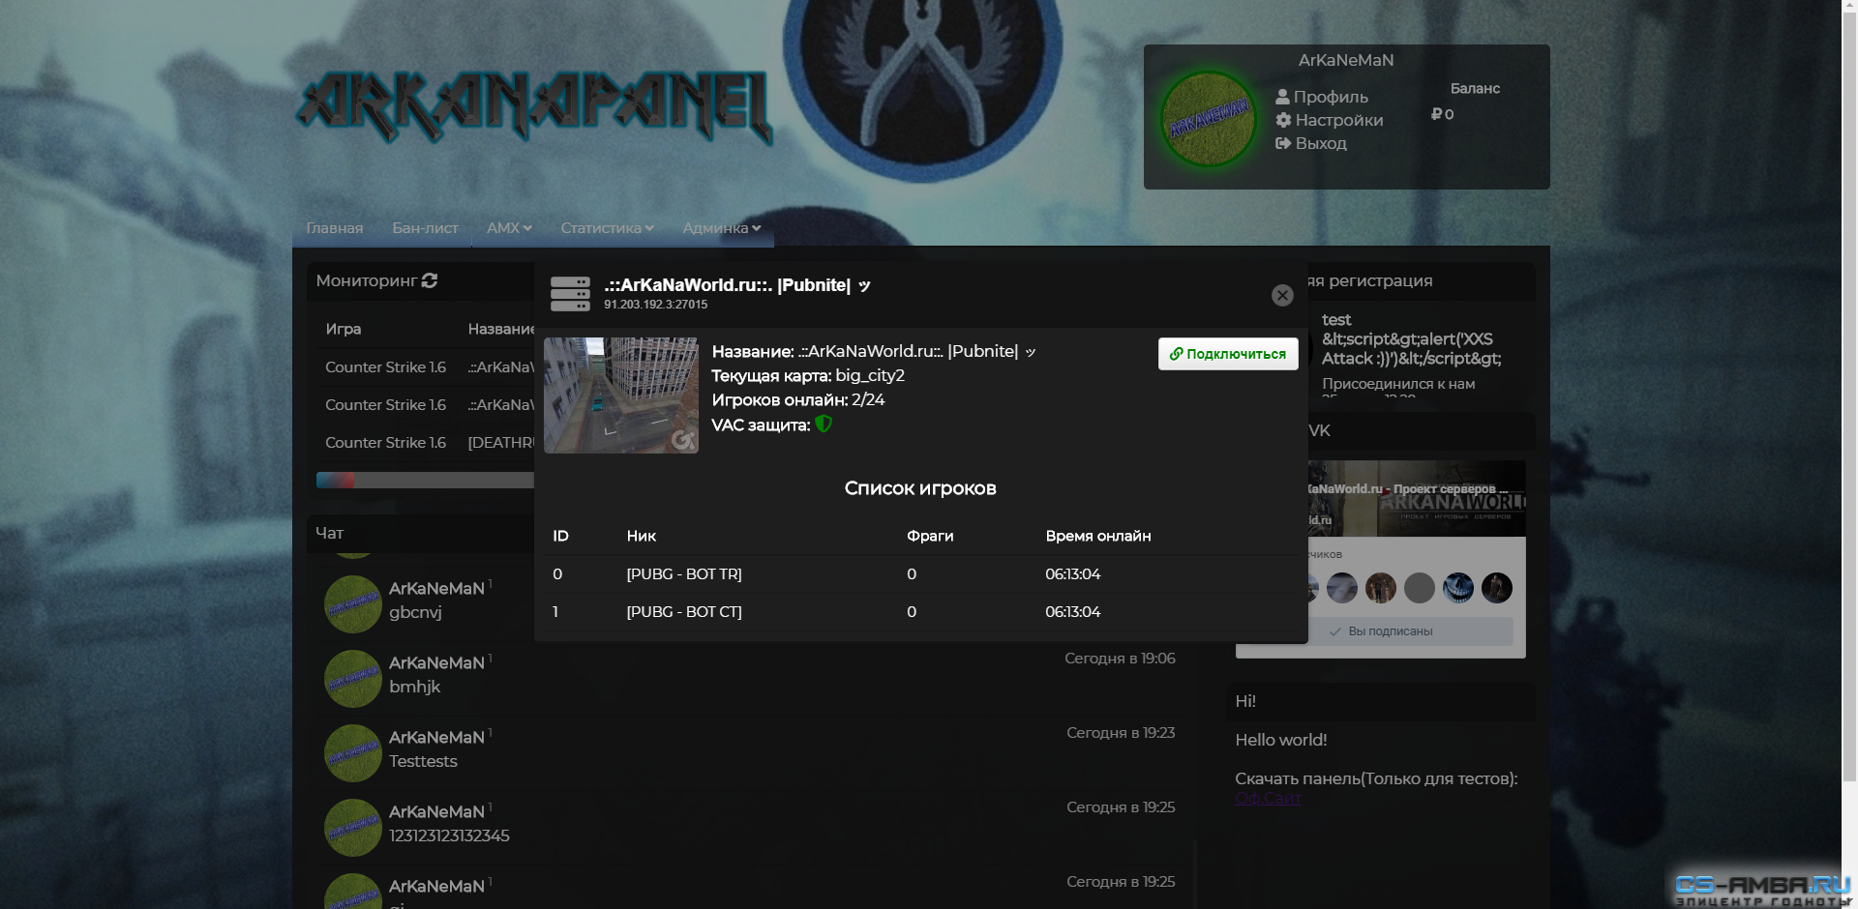Click Игроков онлайн 2/24 text
1858x909 pixels.
(797, 400)
